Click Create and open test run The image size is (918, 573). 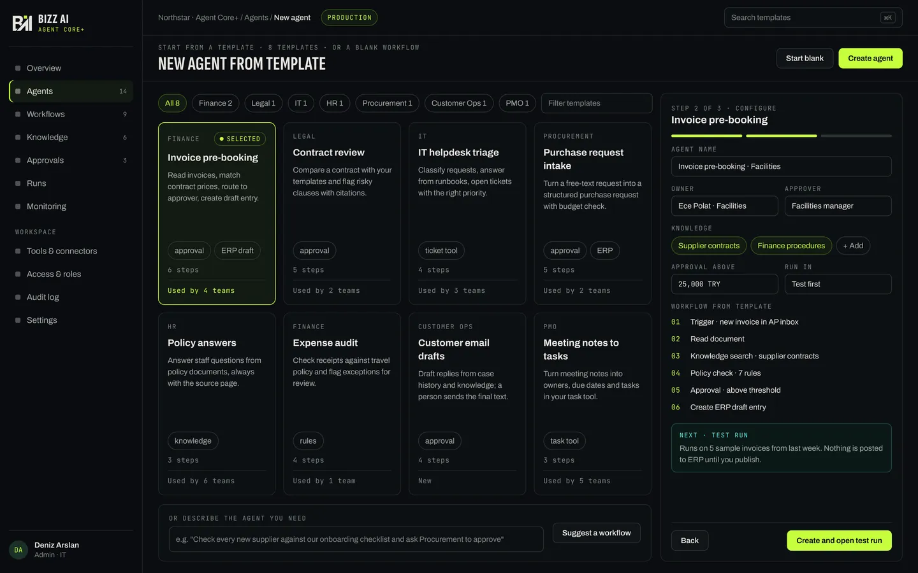pyautogui.click(x=839, y=541)
